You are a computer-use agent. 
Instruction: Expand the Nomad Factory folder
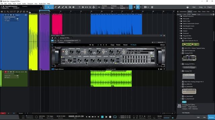[180, 28]
